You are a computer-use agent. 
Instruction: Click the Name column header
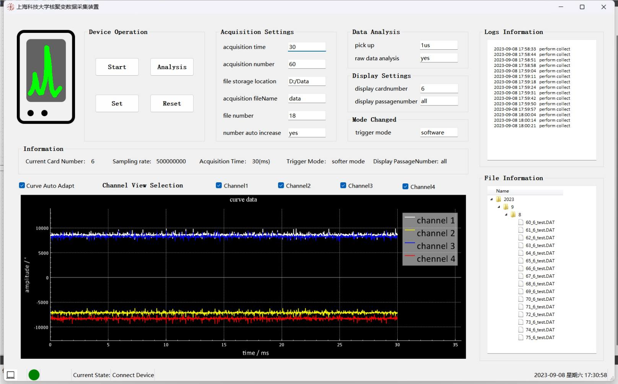525,191
